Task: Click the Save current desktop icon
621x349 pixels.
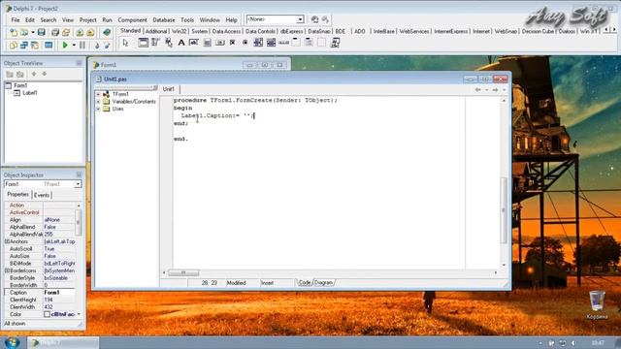Action: tap(314, 19)
